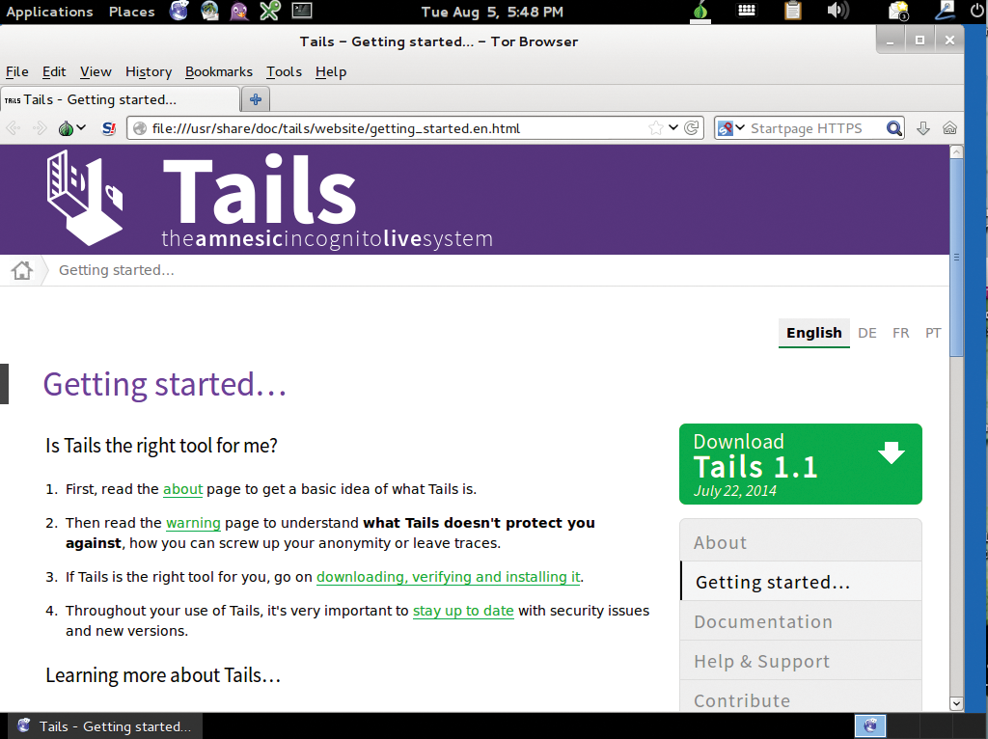Image resolution: width=988 pixels, height=739 pixels.
Task: Click the search magnifier in Startpage box
Action: [894, 128]
